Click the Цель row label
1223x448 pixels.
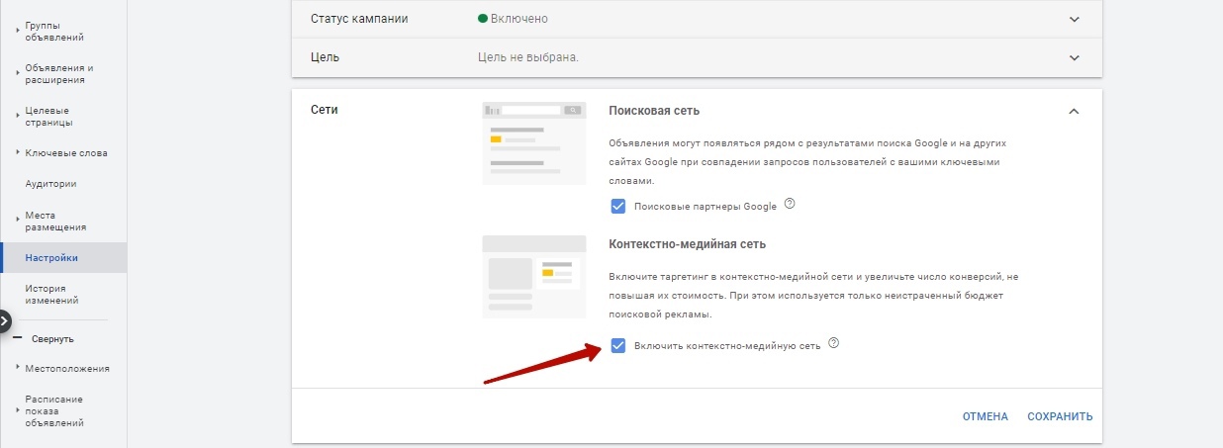pyautogui.click(x=326, y=57)
